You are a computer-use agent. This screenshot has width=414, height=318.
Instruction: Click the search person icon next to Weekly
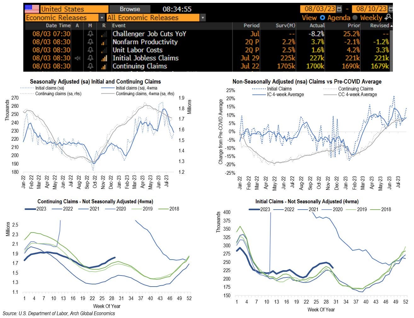[388, 17]
